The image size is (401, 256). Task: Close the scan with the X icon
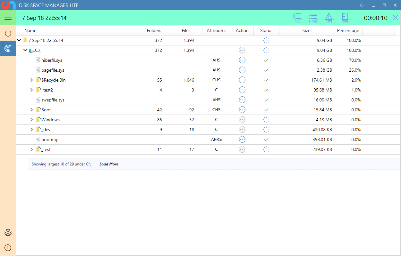coord(395,18)
